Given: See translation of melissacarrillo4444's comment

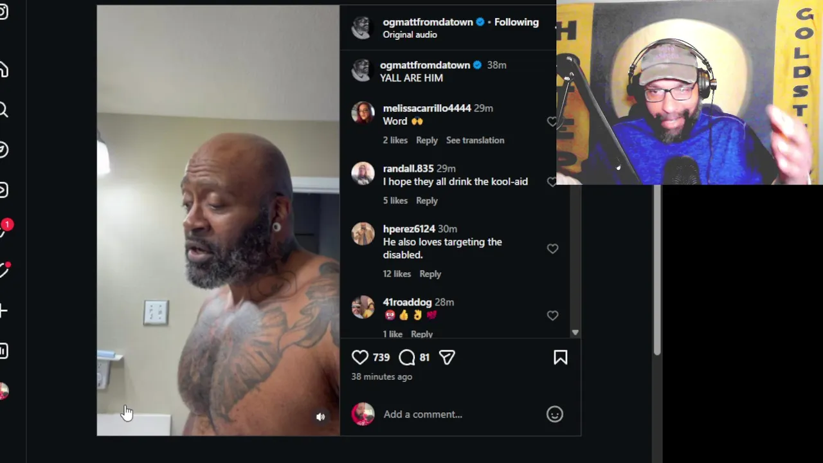Looking at the screenshot, I should (x=475, y=140).
